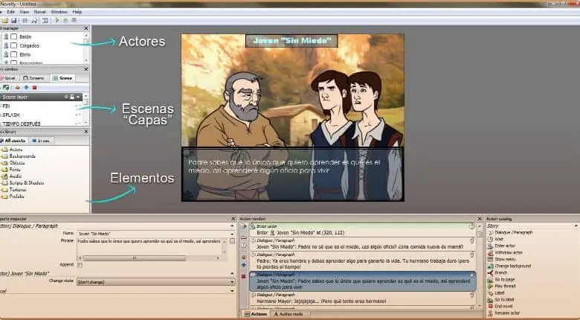Click the red stop icon in action window sidebar

click(x=244, y=277)
